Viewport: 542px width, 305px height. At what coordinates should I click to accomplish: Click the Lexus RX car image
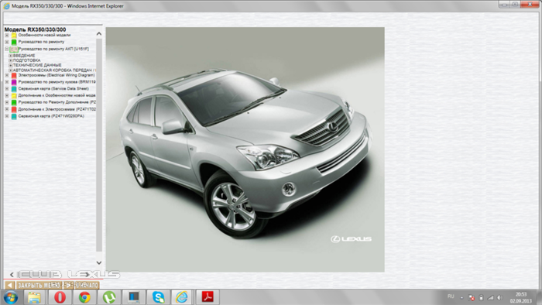[x=245, y=149]
